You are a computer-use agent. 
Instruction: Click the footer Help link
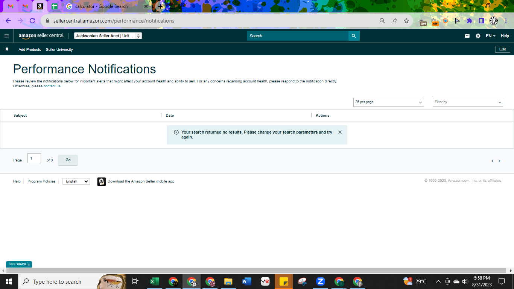(17, 181)
